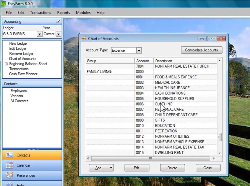Select the Contacts card icon in the sidebar
This screenshot has height=186, width=250.
9,155
